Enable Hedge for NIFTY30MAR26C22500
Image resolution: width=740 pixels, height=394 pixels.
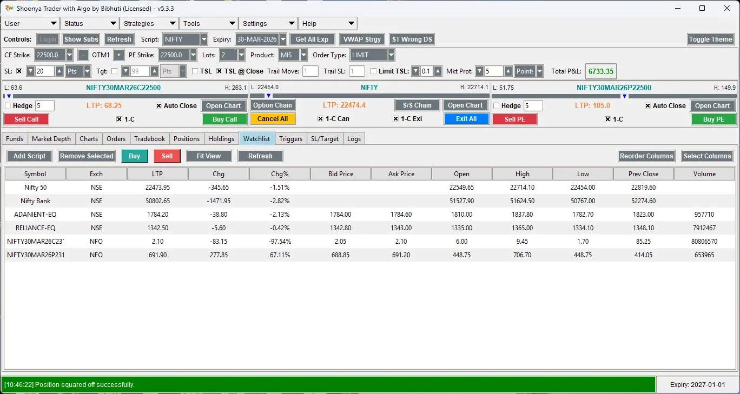(8, 106)
